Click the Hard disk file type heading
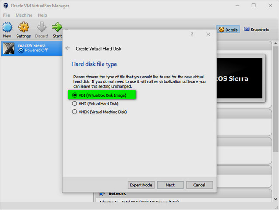The width and height of the screenshot is (279, 210). tap(94, 64)
